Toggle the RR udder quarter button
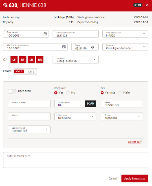The width and height of the screenshot is (152, 186). point(40,60)
